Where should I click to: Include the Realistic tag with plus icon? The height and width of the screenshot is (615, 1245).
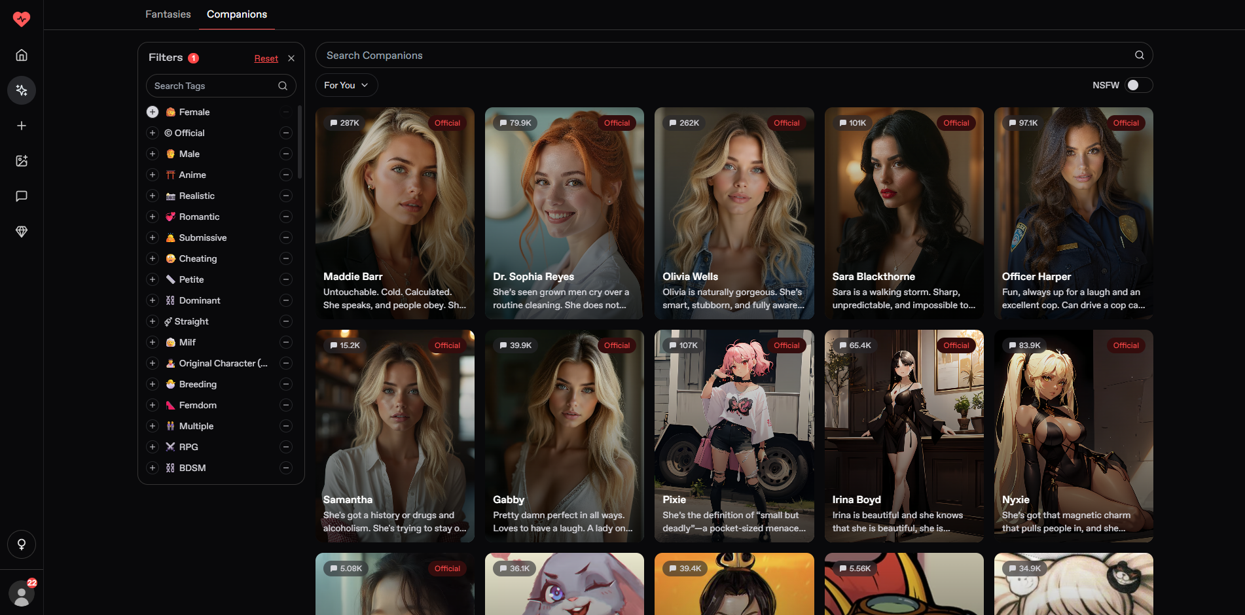tap(153, 196)
